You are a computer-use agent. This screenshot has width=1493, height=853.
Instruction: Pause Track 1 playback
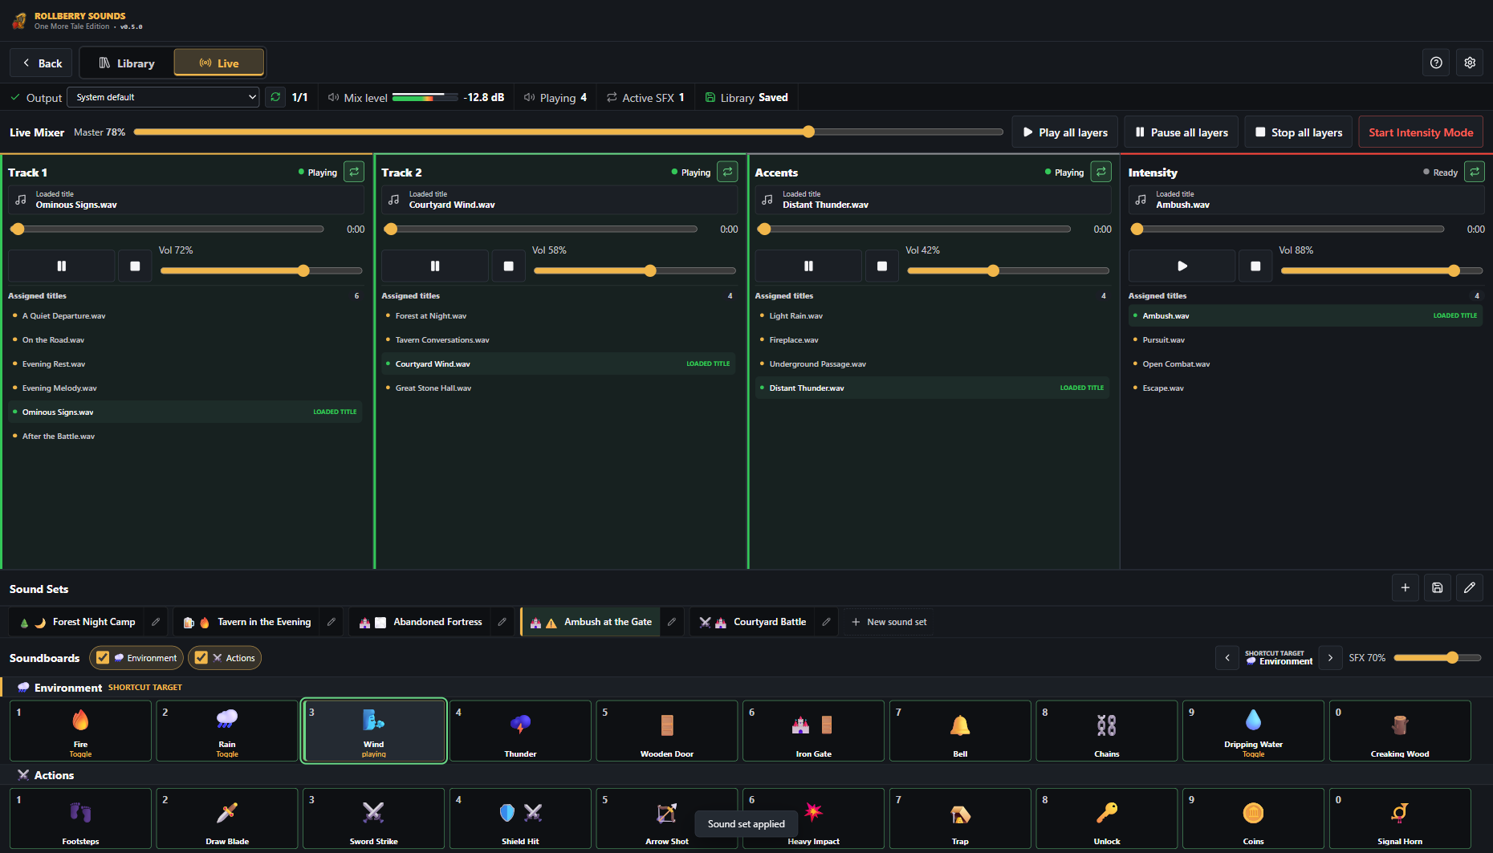(62, 266)
